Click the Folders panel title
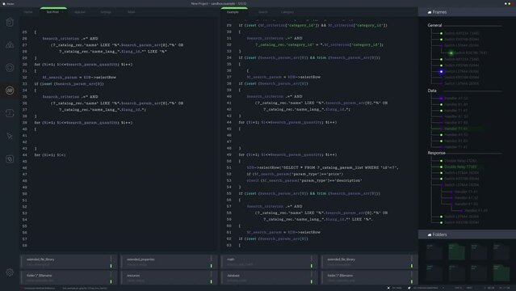This screenshot has height=291, width=516. point(439,234)
